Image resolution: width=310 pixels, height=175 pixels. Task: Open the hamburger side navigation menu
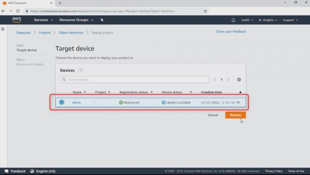click(x=3, y=29)
